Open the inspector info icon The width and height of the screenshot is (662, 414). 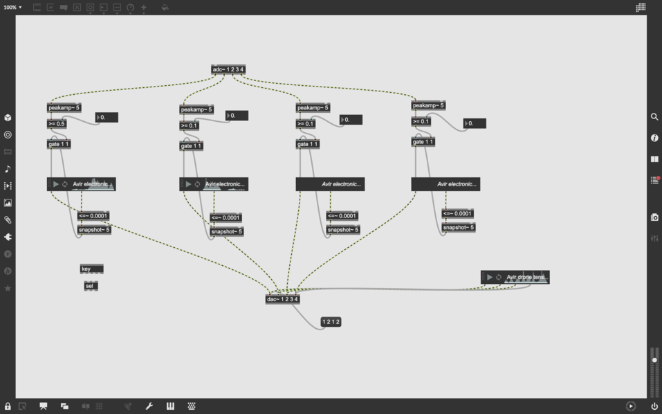pos(654,138)
